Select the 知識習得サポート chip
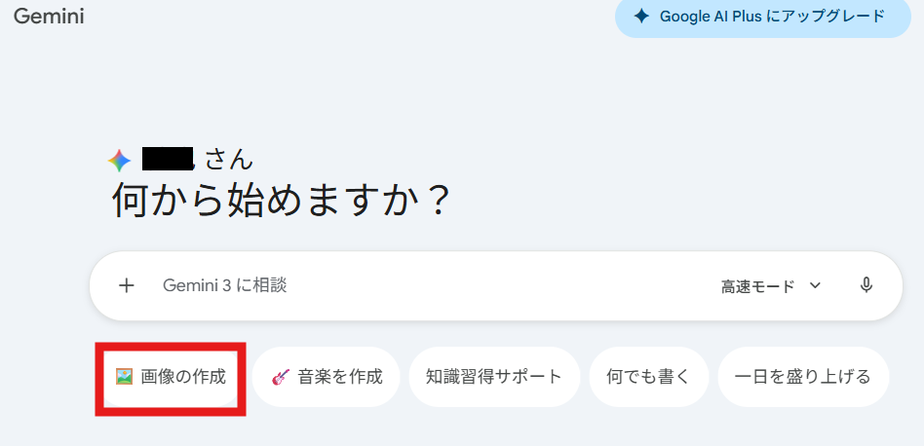Image resolution: width=924 pixels, height=446 pixels. coord(494,376)
